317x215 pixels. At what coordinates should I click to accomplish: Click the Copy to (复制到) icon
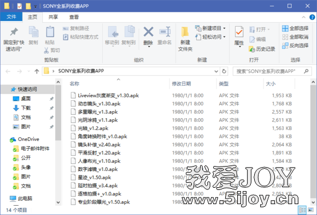point(129,32)
